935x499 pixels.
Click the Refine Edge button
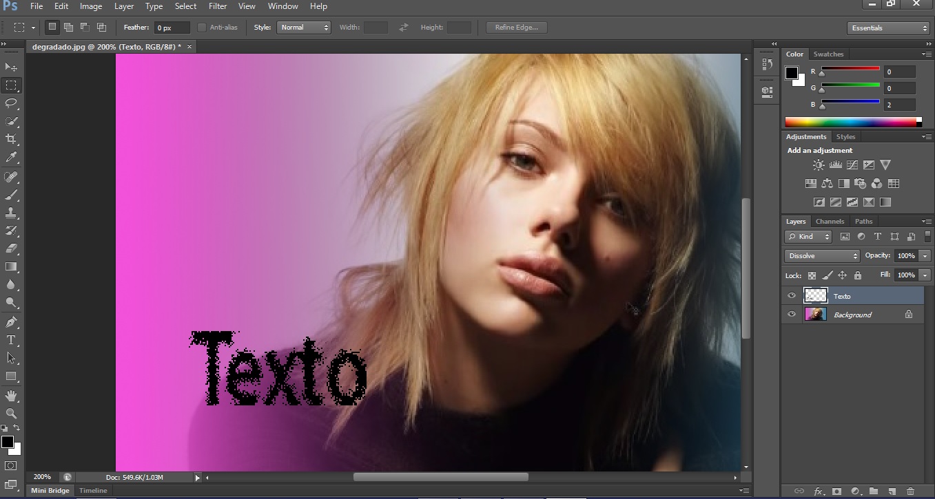tap(517, 28)
